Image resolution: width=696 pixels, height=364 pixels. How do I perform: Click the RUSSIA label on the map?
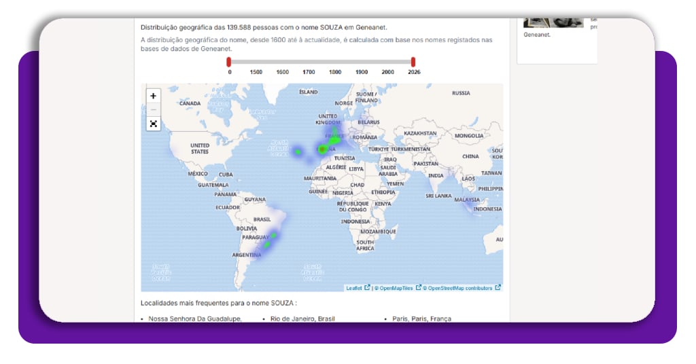[x=461, y=93]
